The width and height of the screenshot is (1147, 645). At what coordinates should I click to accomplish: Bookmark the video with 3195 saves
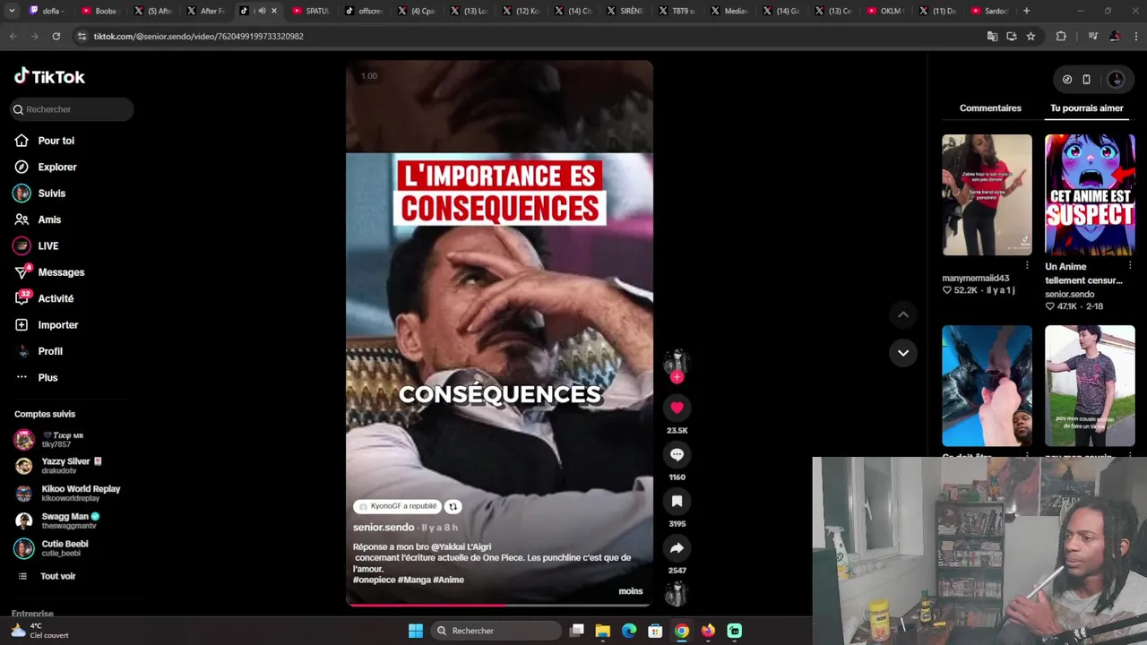677,502
